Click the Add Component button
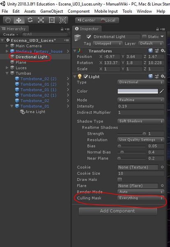 (118, 211)
